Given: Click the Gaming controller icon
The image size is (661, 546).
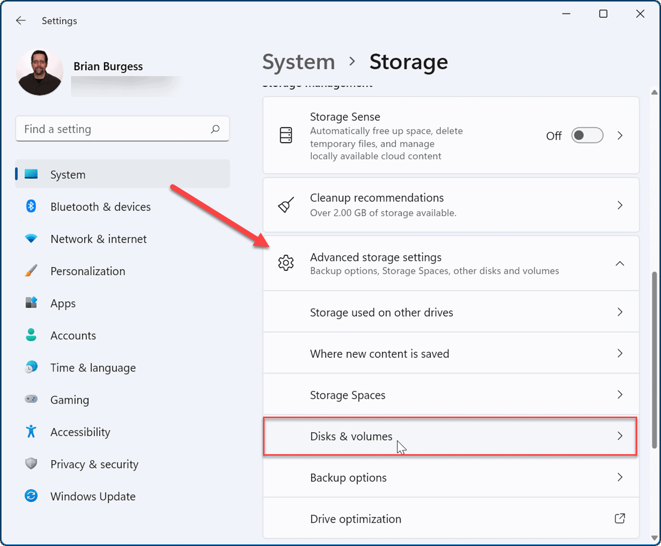Looking at the screenshot, I should coord(31,399).
